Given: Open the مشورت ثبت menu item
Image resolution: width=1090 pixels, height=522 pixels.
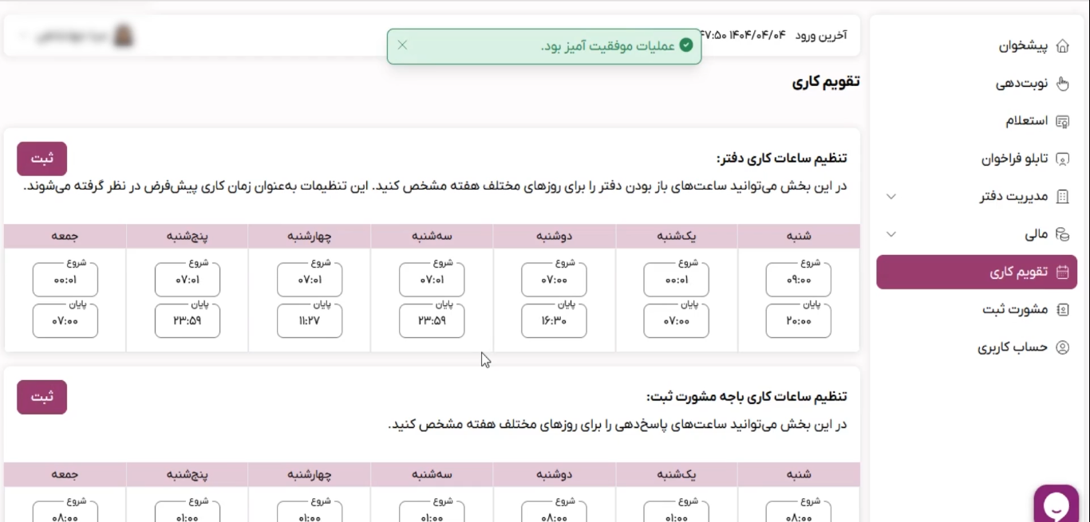Looking at the screenshot, I should tap(977, 309).
